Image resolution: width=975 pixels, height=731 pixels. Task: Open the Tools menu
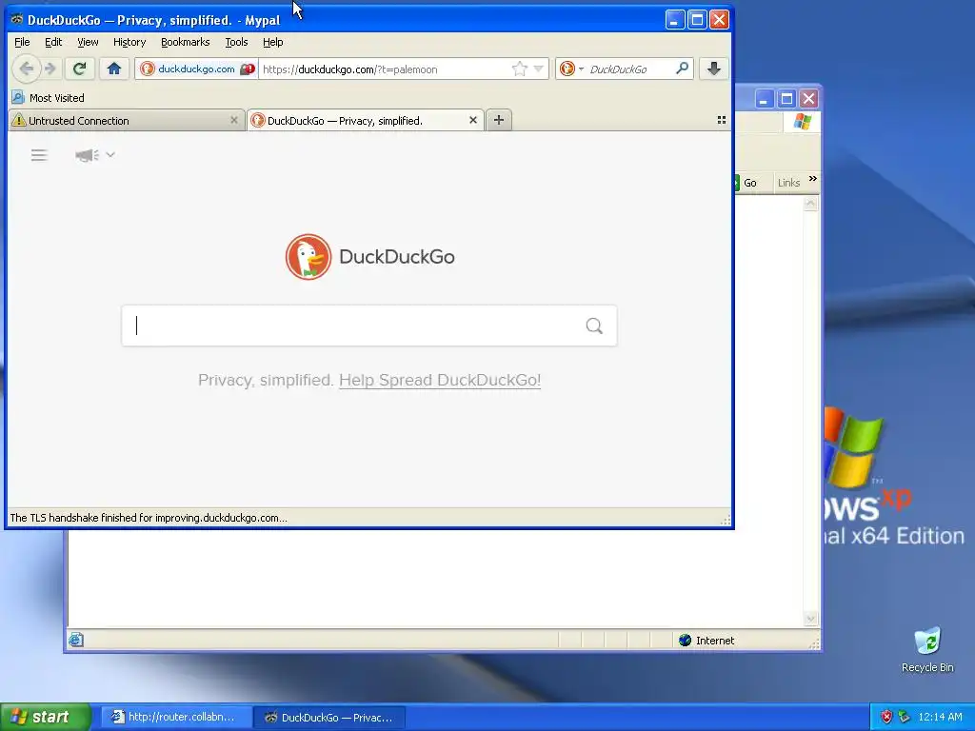(236, 42)
